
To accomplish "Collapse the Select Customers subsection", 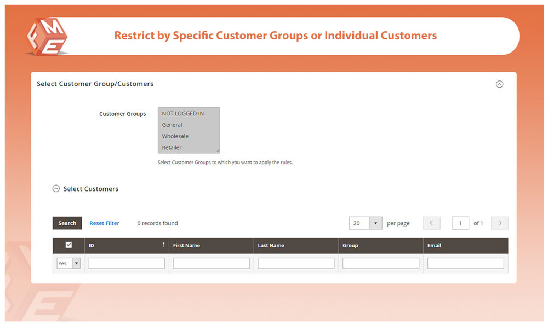I will (56, 189).
